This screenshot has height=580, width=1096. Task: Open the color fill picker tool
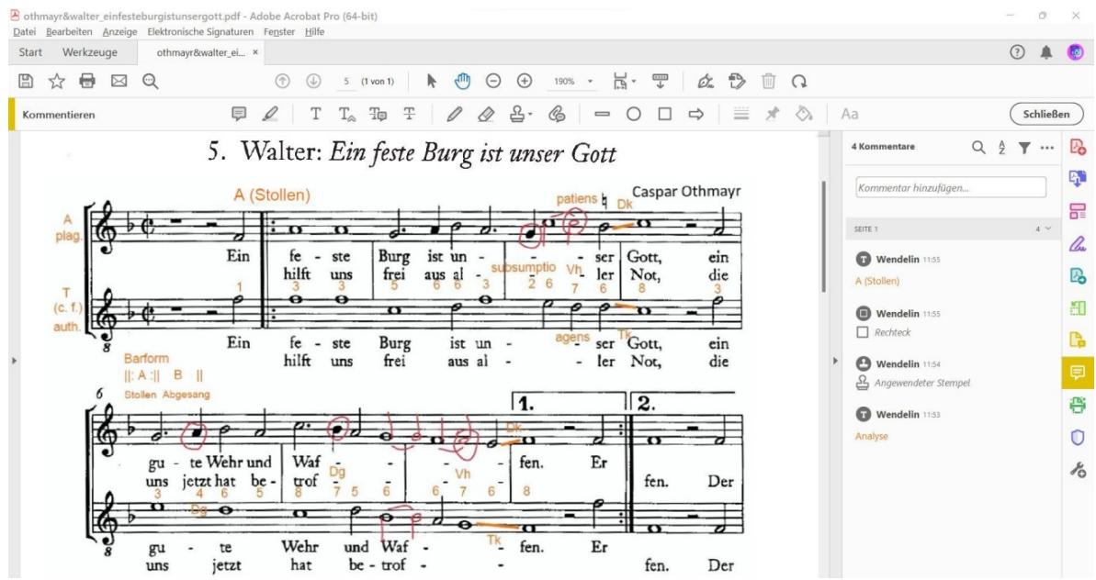click(x=804, y=114)
